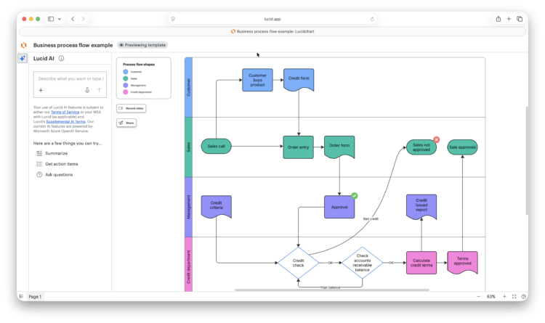Click the purple Management legend swatch
Viewport: 545px width, 323px height.
click(x=126, y=85)
